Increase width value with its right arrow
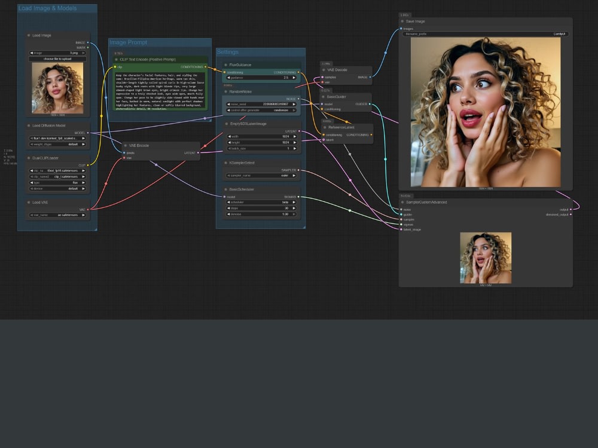Image resolution: width=598 pixels, height=448 pixels. (x=294, y=136)
